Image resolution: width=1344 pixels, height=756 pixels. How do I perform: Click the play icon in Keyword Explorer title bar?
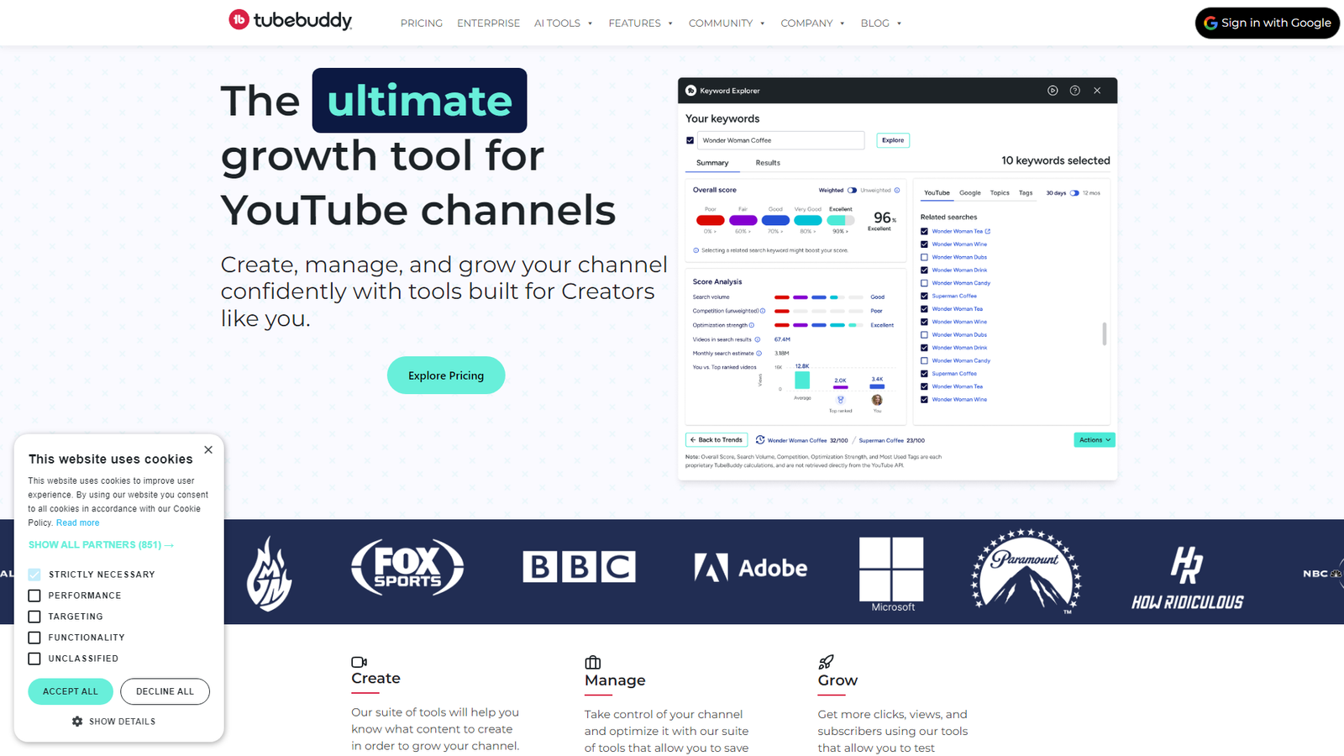pyautogui.click(x=1053, y=91)
